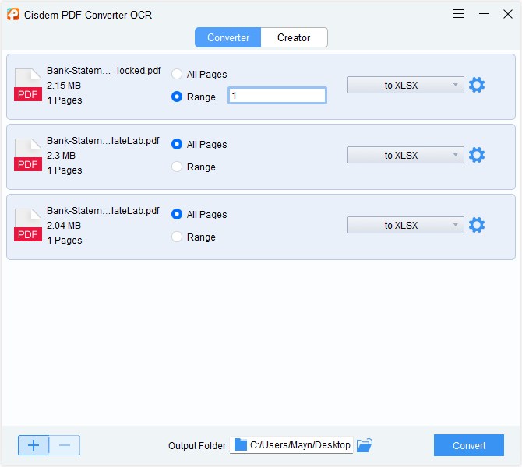Click the PDF icon of the 2.3 MB file
This screenshot has height=467, width=522.
point(27,155)
